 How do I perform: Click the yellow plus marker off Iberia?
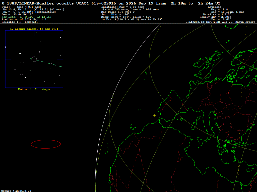click(x=154, y=115)
